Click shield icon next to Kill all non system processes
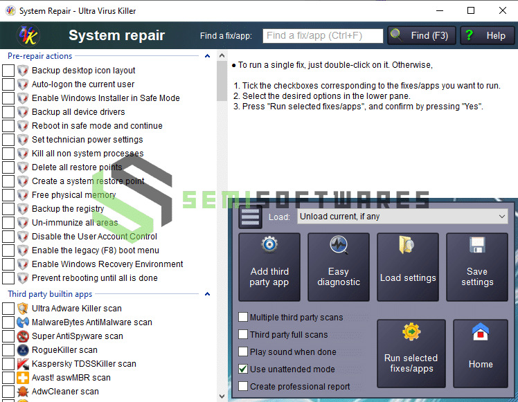The height and width of the screenshot is (402, 518). pyautogui.click(x=23, y=154)
